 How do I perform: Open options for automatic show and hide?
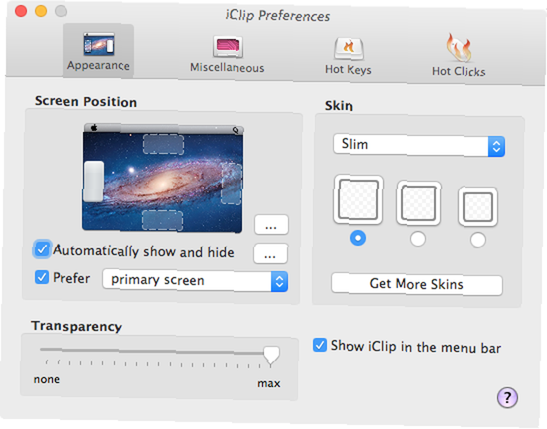pyautogui.click(x=270, y=253)
